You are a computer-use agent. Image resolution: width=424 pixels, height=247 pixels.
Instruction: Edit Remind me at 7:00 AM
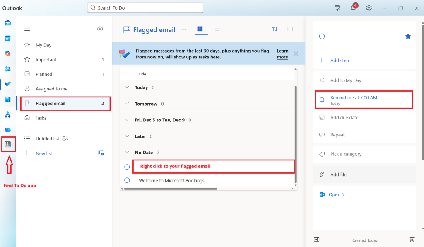[364, 100]
